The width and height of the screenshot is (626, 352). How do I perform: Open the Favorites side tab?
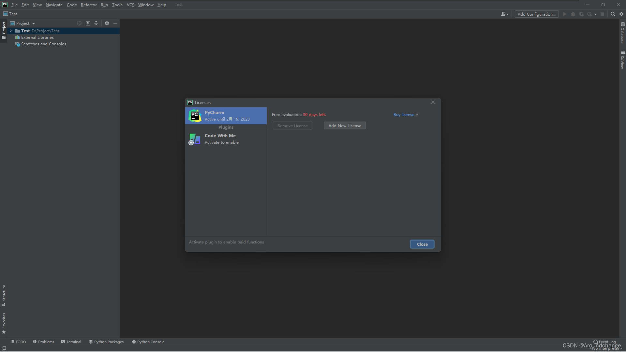tap(4, 323)
